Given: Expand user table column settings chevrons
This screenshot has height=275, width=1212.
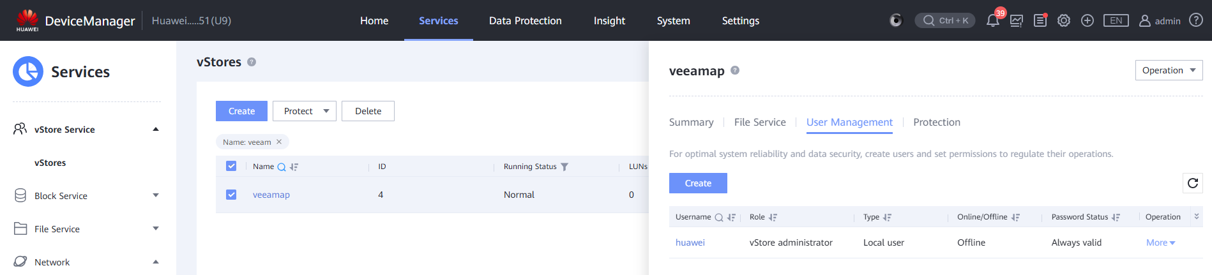Looking at the screenshot, I should tap(1197, 217).
